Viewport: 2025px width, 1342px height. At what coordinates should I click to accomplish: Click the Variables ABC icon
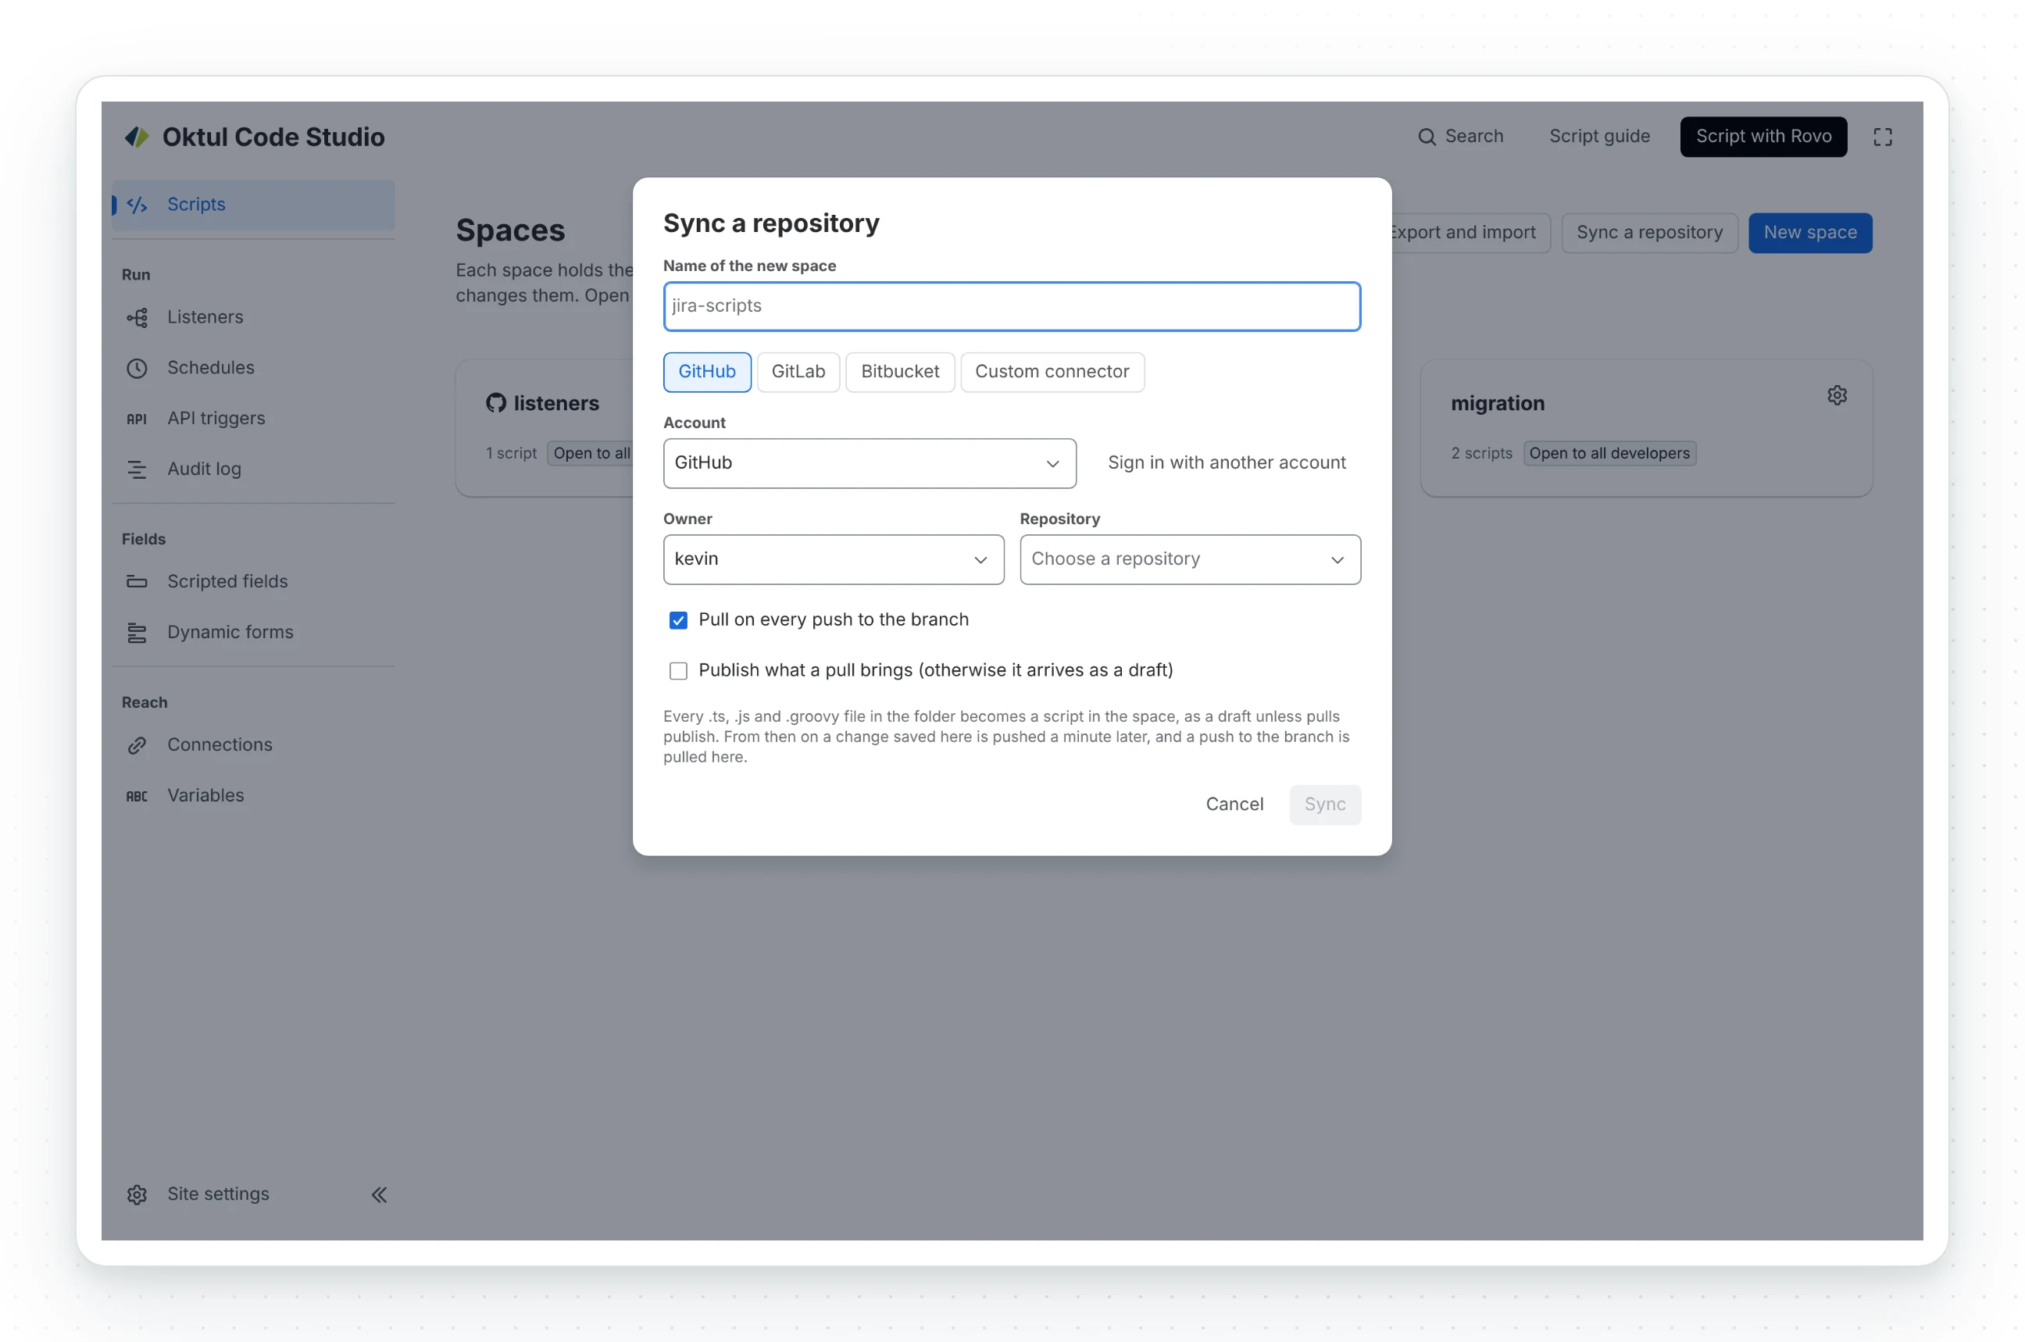pyautogui.click(x=137, y=796)
